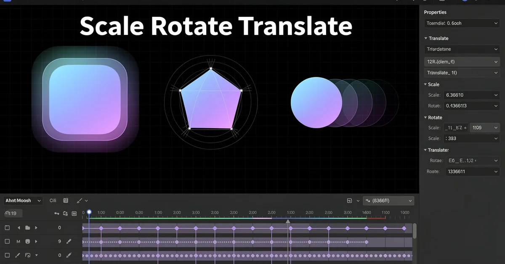Click the right arrow on the first track
Viewport: 505px width, 264px height.
(x=36, y=228)
